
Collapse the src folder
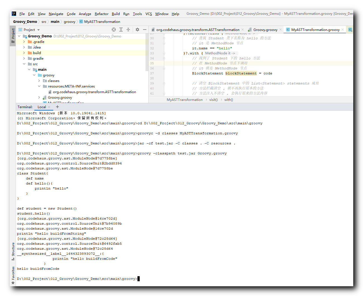point(24,64)
